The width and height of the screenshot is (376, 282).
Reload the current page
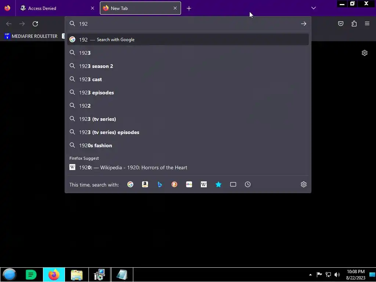coord(35,24)
